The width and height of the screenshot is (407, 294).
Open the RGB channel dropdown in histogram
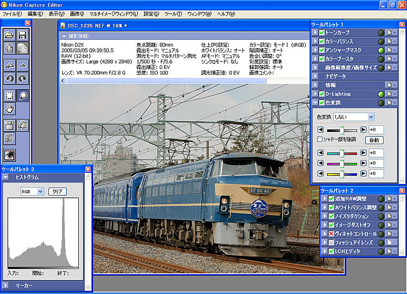(32, 192)
